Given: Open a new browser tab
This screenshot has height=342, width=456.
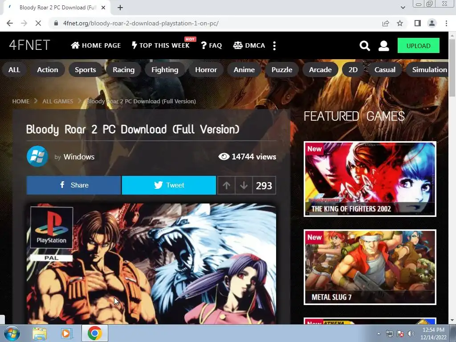Looking at the screenshot, I should [x=120, y=8].
